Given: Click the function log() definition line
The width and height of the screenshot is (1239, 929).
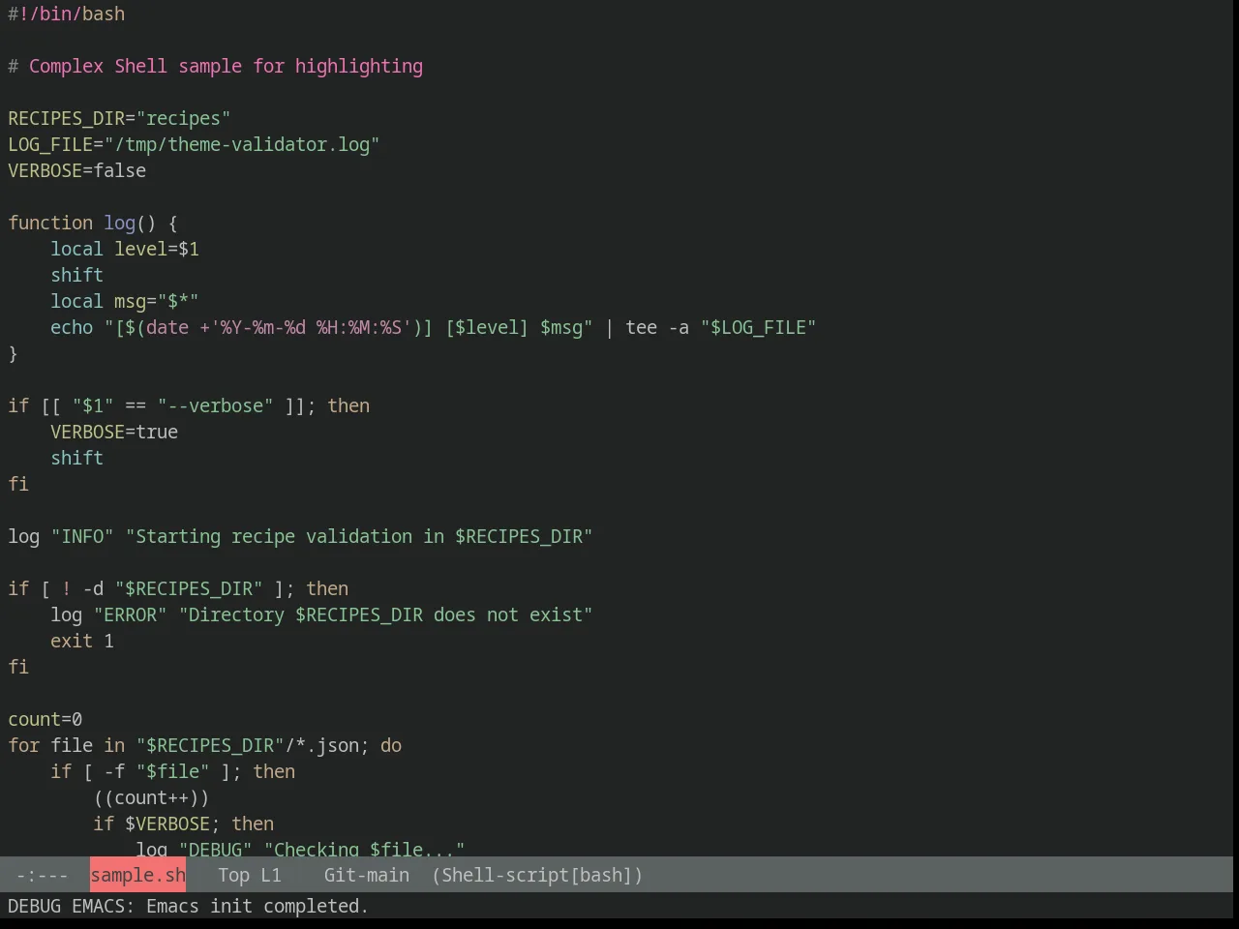Looking at the screenshot, I should (x=93, y=223).
